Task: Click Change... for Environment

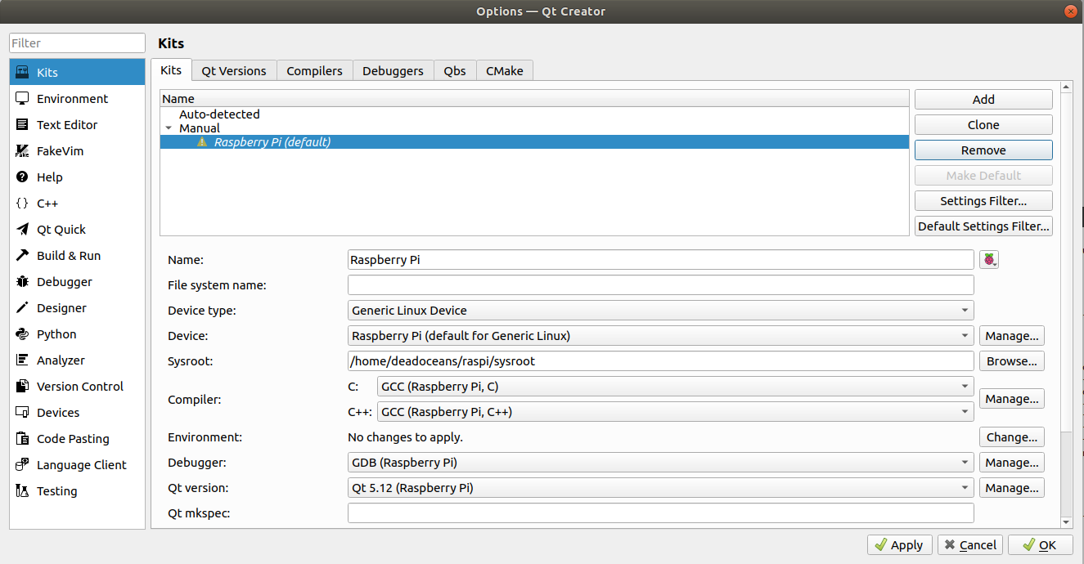Action: coord(1012,437)
